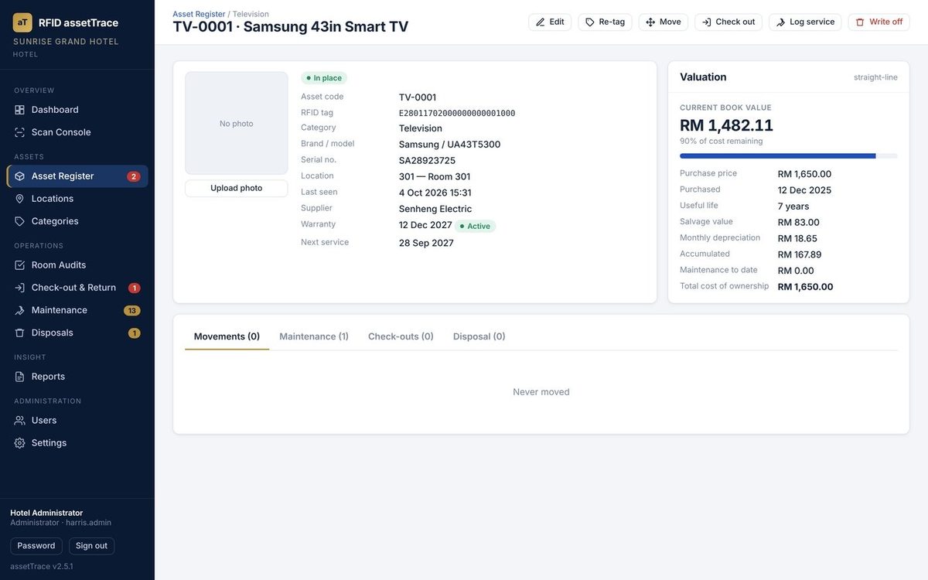The image size is (928, 580).
Task: Follow the Asset Register breadcrumb link
Action: pyautogui.click(x=199, y=14)
